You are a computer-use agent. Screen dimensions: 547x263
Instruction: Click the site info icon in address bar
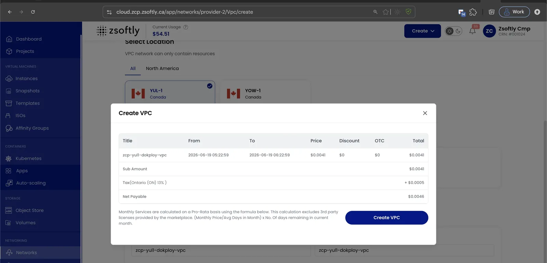point(109,12)
